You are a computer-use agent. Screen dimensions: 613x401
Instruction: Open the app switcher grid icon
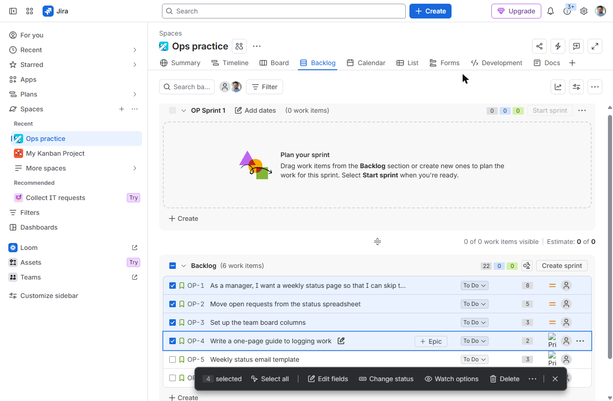point(30,11)
